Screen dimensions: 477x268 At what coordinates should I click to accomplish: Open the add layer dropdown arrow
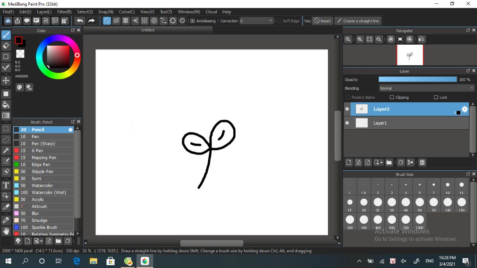pos(381,162)
